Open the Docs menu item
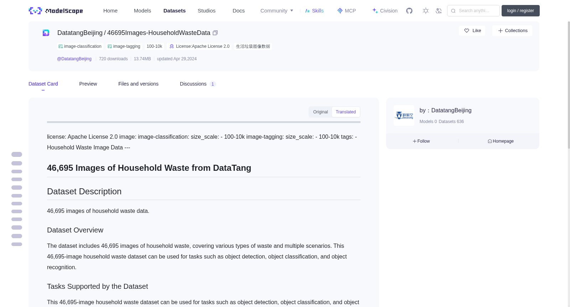This screenshot has height=307, width=570. 239,11
